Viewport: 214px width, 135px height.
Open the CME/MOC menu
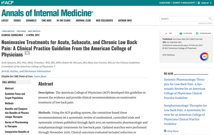point(47,20)
